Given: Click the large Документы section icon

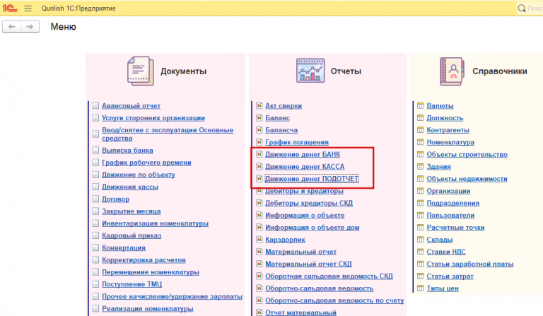Looking at the screenshot, I should pyautogui.click(x=140, y=71).
